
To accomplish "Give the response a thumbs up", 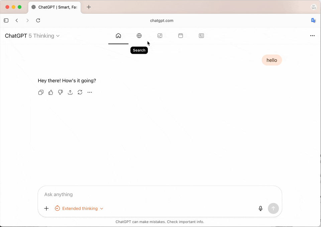I will click(50, 92).
